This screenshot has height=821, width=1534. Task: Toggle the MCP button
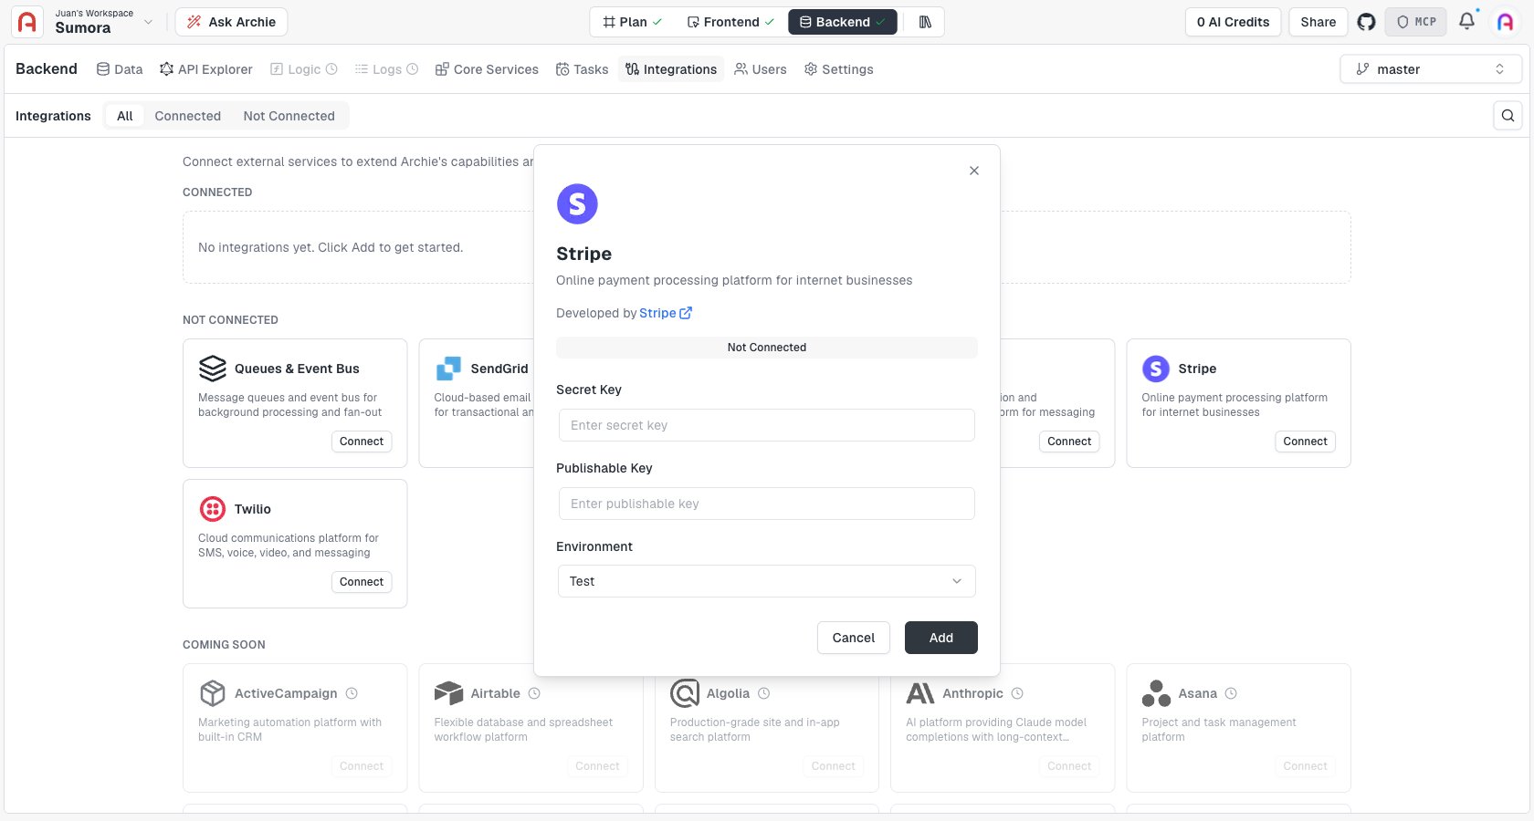point(1416,22)
